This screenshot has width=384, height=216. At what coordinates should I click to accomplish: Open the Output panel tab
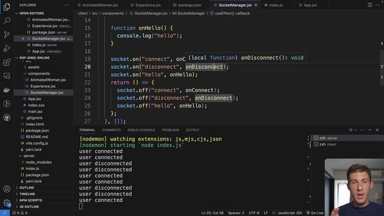(x=192, y=130)
